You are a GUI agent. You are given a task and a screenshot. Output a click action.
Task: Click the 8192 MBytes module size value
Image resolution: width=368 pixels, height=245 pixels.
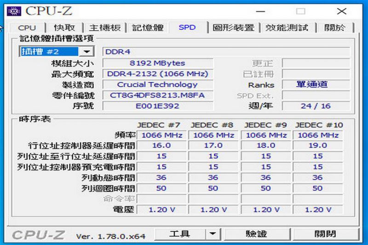(158, 63)
